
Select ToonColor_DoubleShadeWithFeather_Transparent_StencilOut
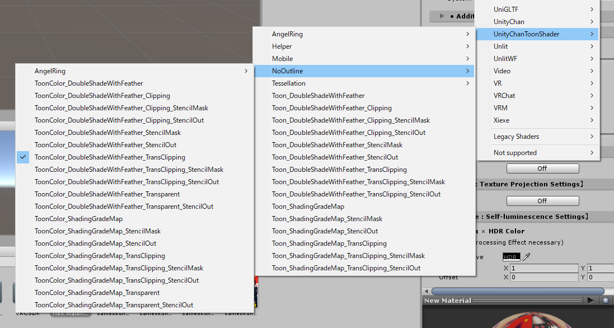135,207
